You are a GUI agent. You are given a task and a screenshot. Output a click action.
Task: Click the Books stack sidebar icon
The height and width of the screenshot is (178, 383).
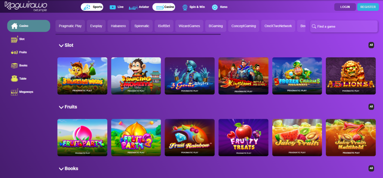click(15, 66)
